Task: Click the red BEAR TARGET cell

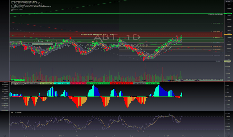Action: coord(121,83)
